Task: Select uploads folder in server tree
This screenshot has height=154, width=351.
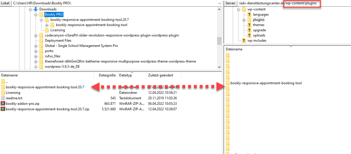Action: click(259, 35)
